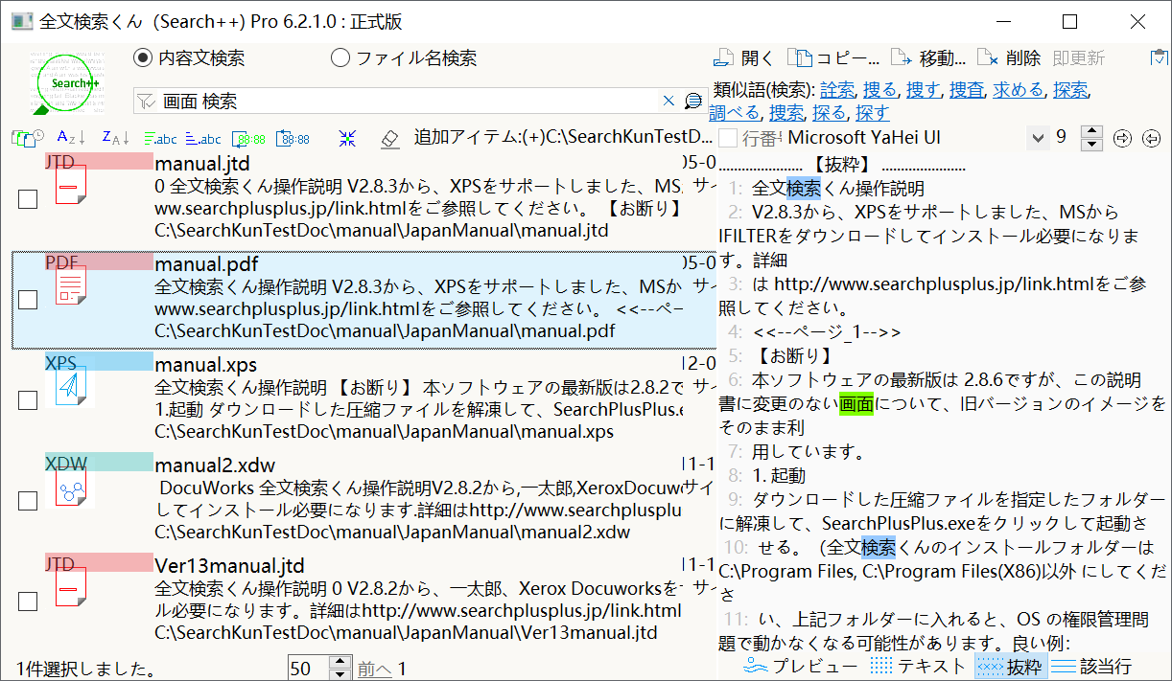1172x681 pixels.
Task: Click the right arrow circle icon
Action: tap(1122, 138)
